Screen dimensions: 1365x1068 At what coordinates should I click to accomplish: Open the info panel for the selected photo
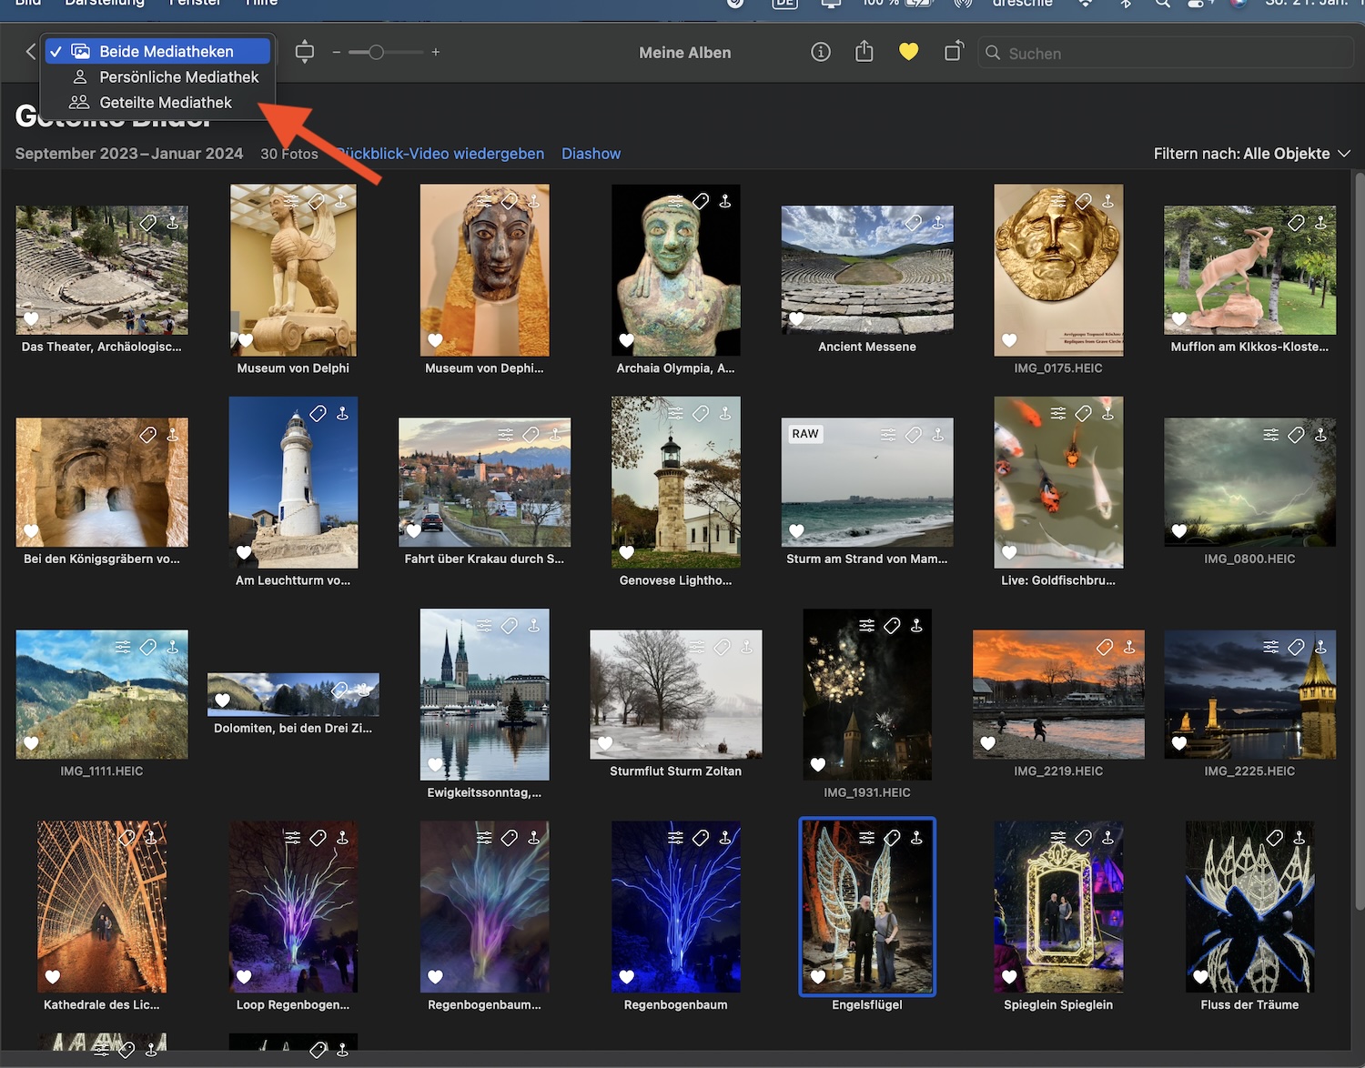pyautogui.click(x=820, y=52)
